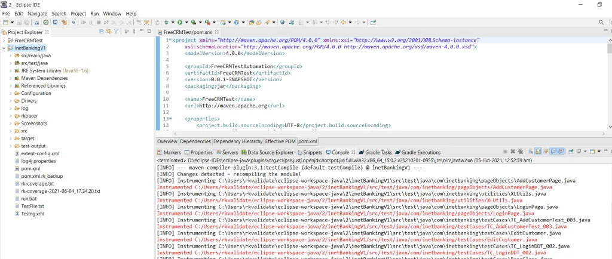Viewport: 612px width, 259px height.
Task: Click the Open Console monitor toolbar icon
Action: tap(55, 22)
